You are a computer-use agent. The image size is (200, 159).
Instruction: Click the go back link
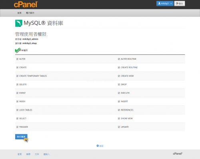coord(101,146)
